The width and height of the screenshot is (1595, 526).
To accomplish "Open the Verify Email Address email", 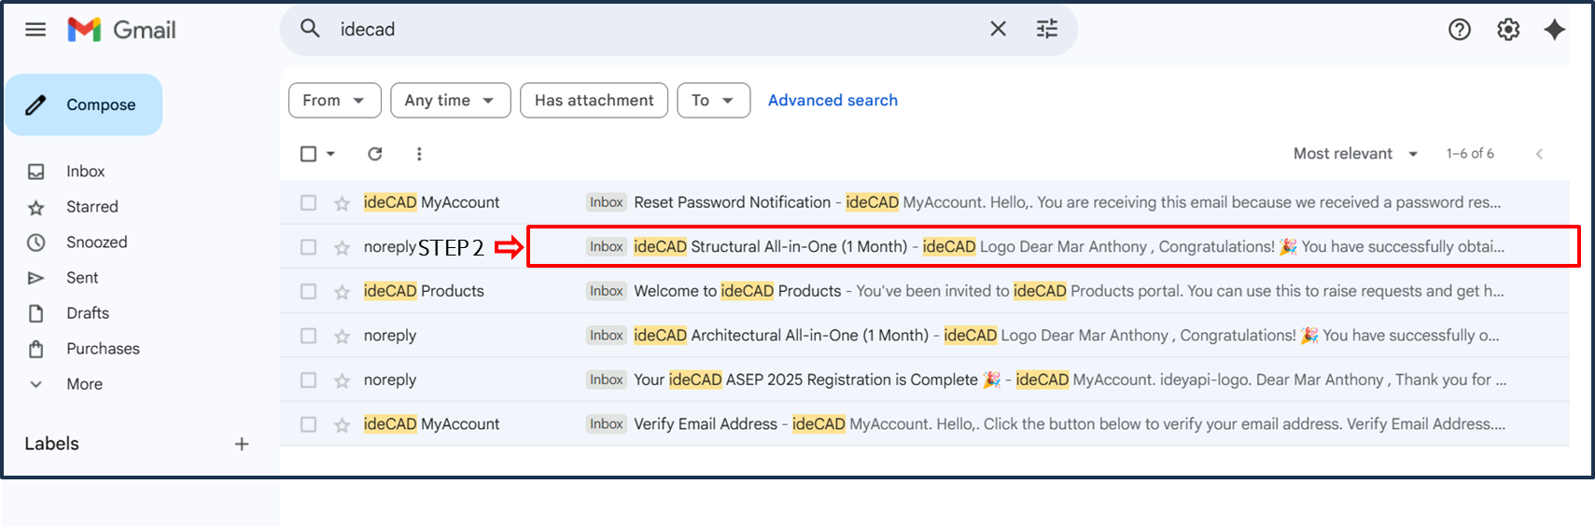I will (x=924, y=424).
